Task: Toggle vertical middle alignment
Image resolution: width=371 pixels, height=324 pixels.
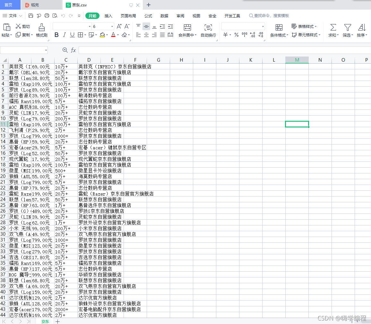Action: click(146, 26)
